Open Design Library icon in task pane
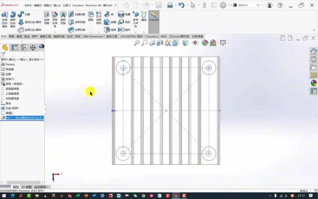This screenshot has width=318, height=199. pos(313,59)
